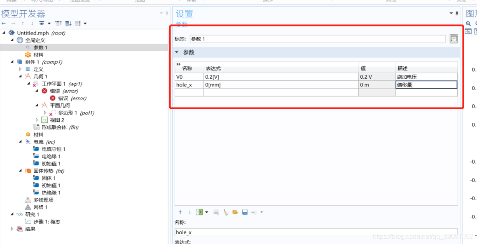Click the save-to-file floppy disk icon
This screenshot has width=477, height=244.
click(x=245, y=212)
